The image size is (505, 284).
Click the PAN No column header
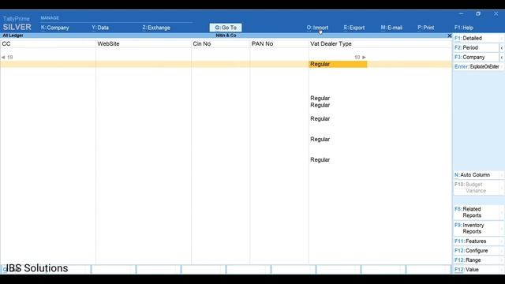coord(262,44)
